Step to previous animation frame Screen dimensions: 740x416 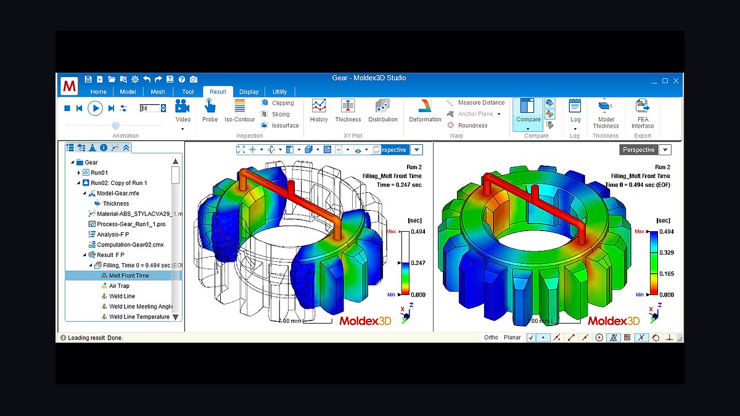click(80, 108)
